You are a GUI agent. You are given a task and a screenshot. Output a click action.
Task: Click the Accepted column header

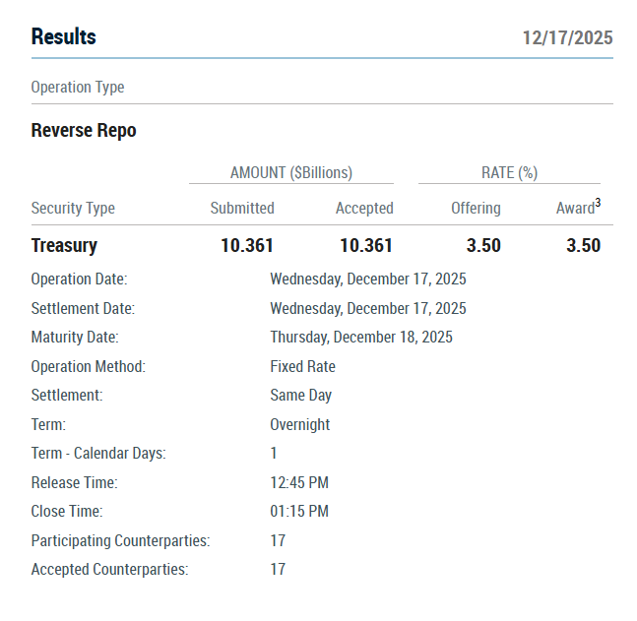click(x=364, y=208)
